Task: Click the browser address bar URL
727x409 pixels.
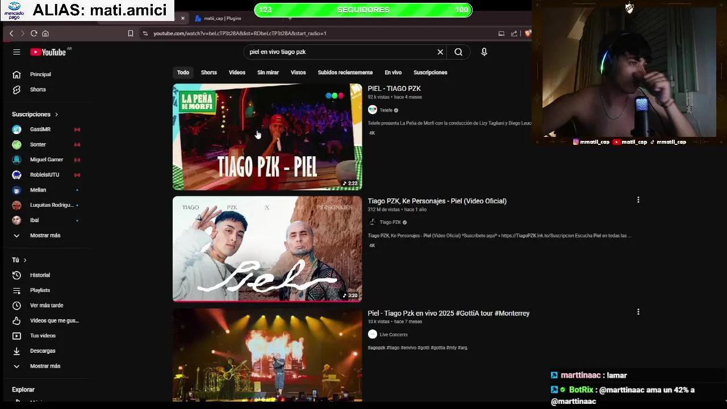Action: (x=240, y=34)
